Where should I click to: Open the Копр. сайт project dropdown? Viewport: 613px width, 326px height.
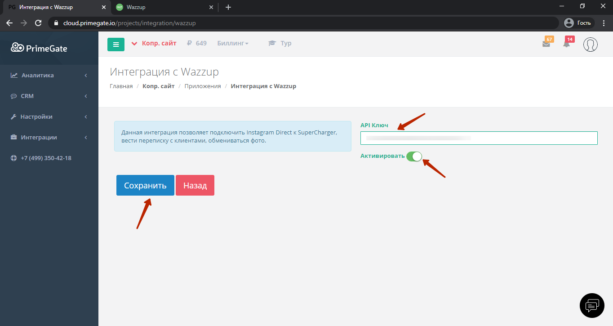point(154,43)
